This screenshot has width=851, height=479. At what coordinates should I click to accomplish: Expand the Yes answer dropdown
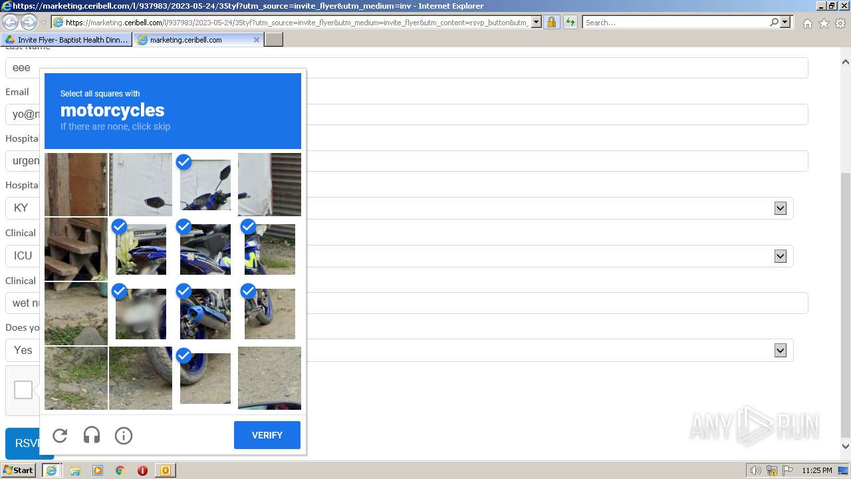coord(781,351)
